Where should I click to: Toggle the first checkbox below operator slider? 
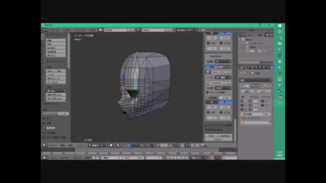coord(44,118)
